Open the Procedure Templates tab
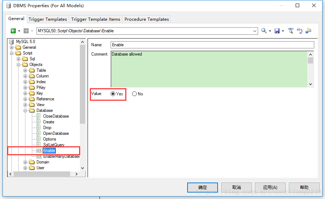This screenshot has width=325, height=199. [146, 19]
